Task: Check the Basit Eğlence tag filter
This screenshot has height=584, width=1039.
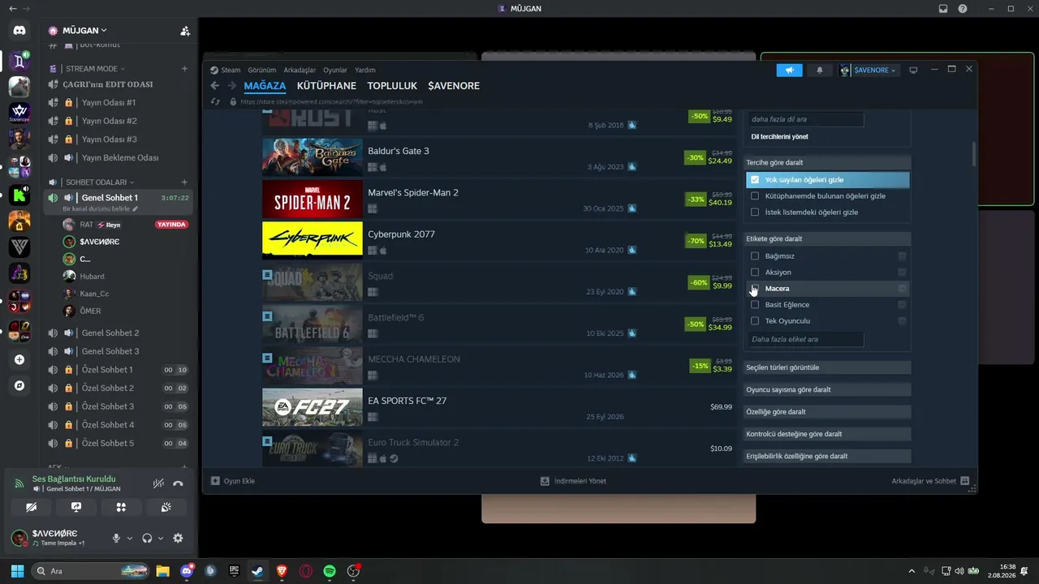Action: tap(755, 305)
